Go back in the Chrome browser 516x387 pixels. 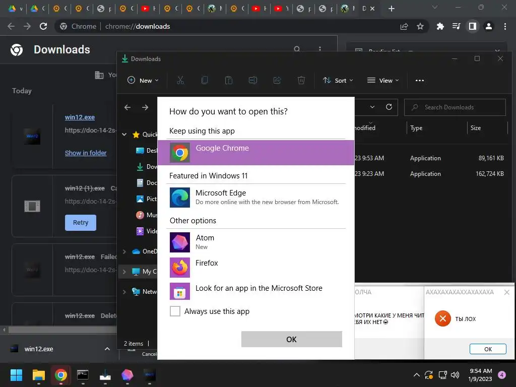coord(11,26)
